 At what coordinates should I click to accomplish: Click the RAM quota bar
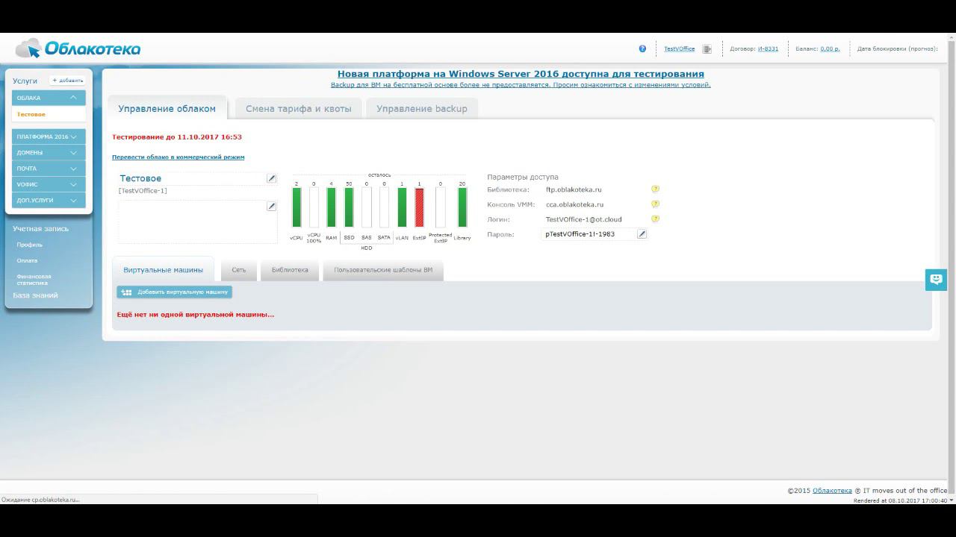click(332, 207)
